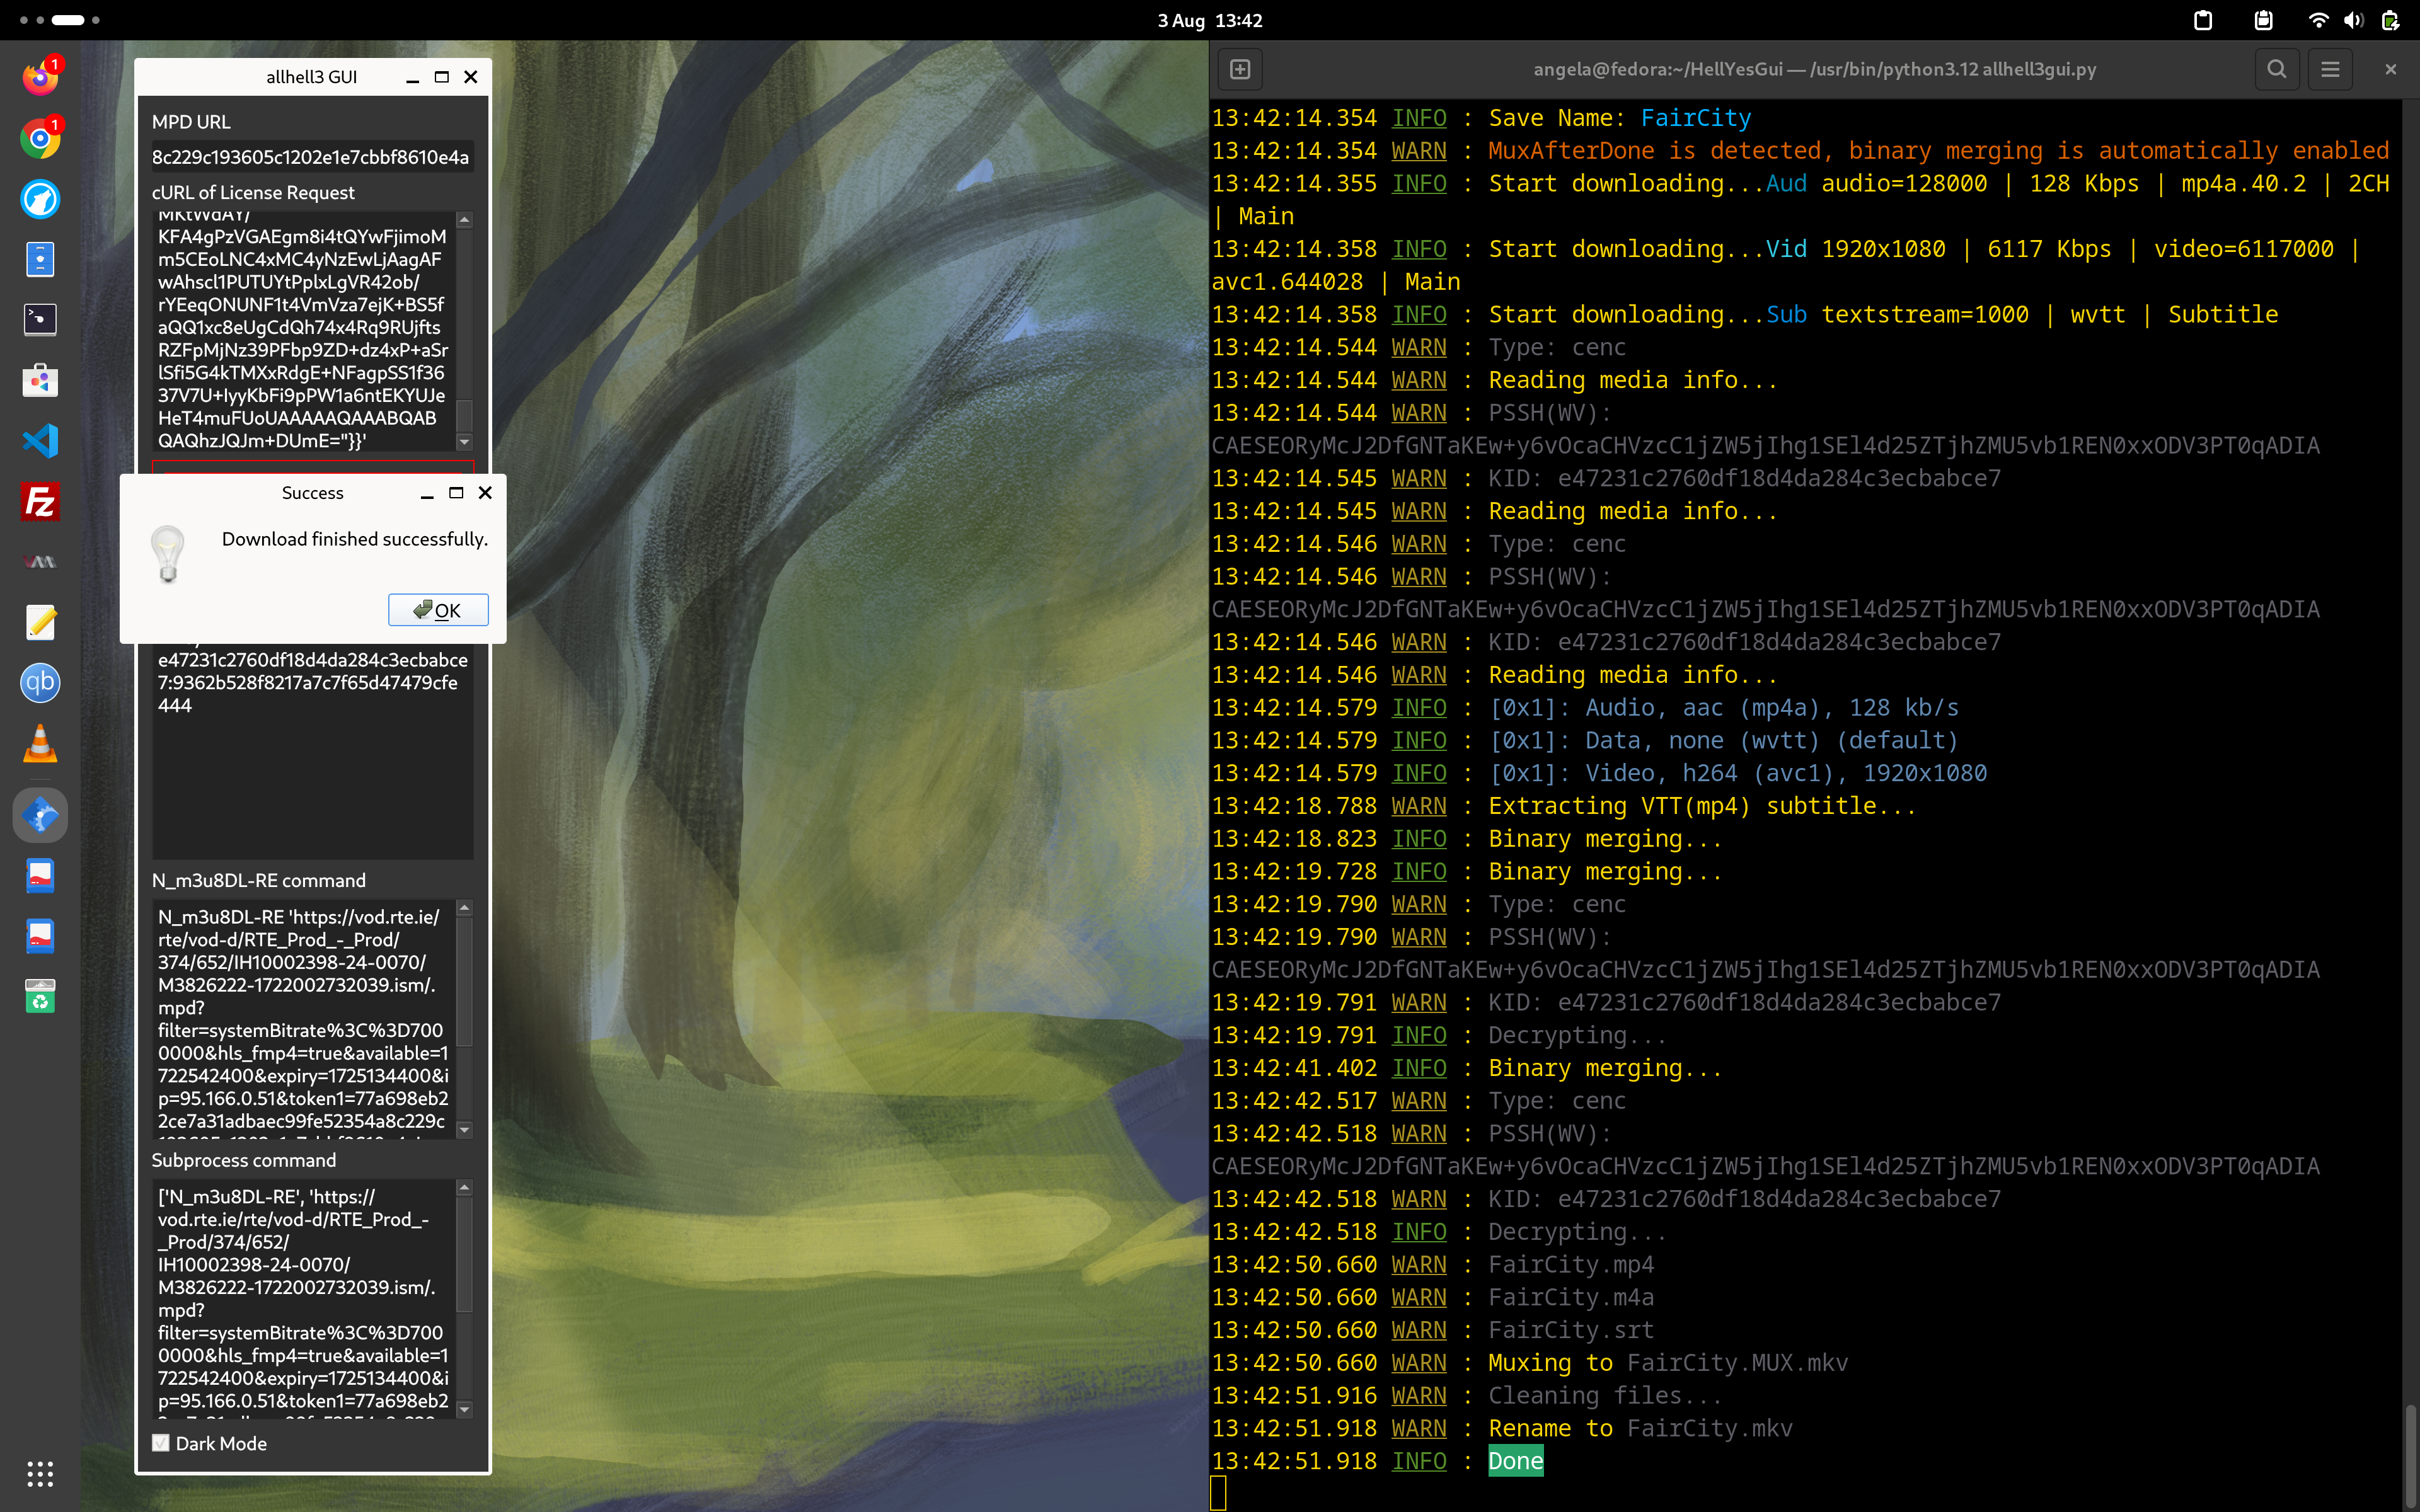Open FileZilla from the dock
Image resolution: width=2420 pixels, height=1512 pixels.
coord(40,501)
